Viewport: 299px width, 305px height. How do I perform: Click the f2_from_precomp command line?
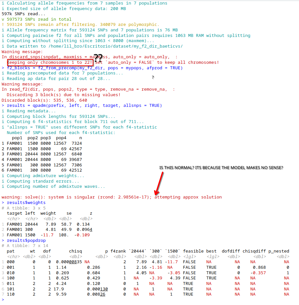92,68
